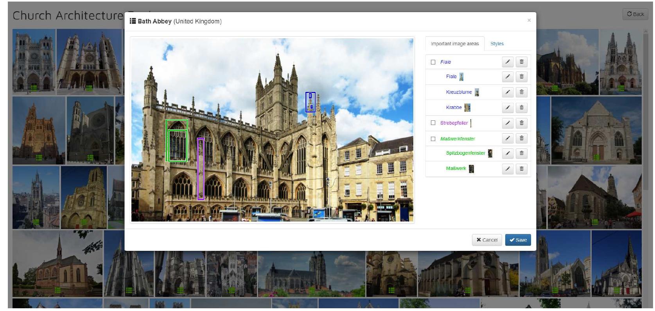Tick the Maßwerkfenster checkbox
This screenshot has height=311, width=655.
[433, 139]
